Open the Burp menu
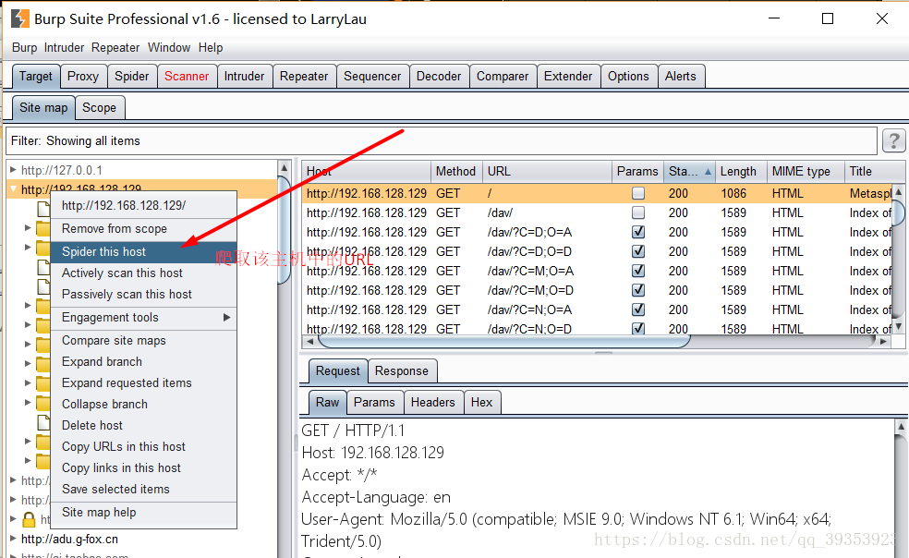909x558 pixels. pos(24,47)
